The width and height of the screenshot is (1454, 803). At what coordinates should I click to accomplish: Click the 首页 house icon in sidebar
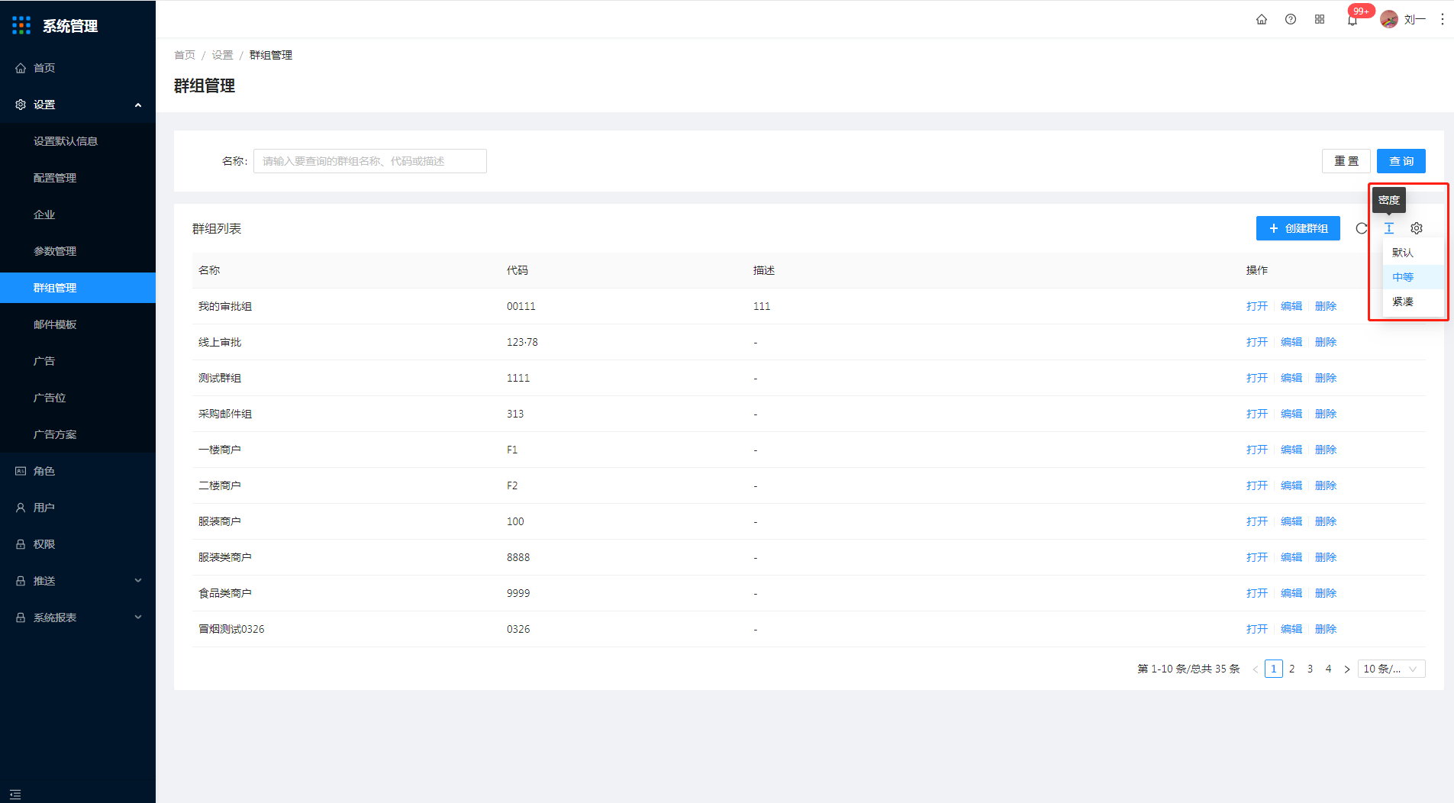pos(21,68)
